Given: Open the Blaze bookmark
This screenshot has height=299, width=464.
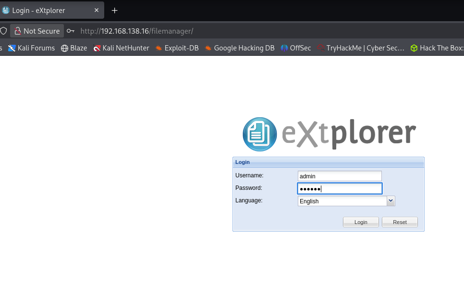Looking at the screenshot, I should click(x=74, y=48).
